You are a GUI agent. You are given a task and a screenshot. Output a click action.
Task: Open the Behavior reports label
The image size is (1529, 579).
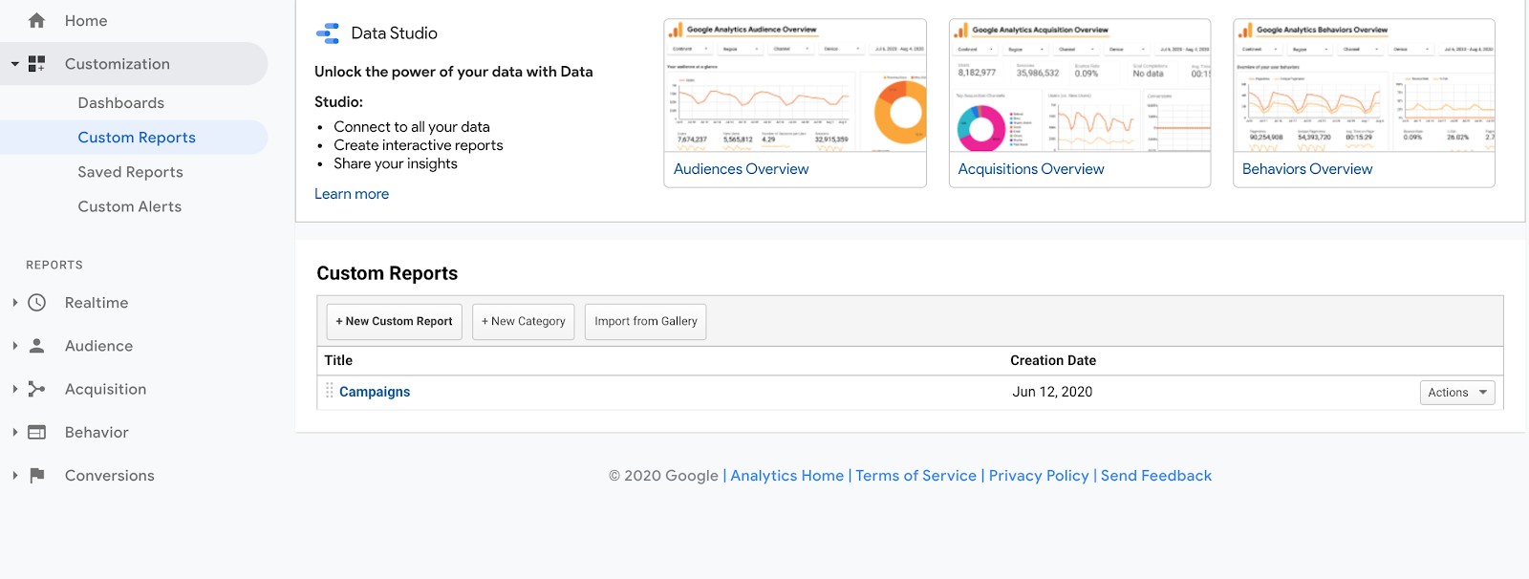pos(97,432)
